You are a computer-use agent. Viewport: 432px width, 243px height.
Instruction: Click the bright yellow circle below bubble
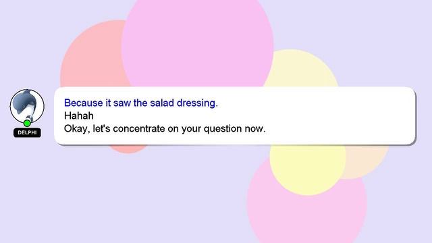point(308,169)
